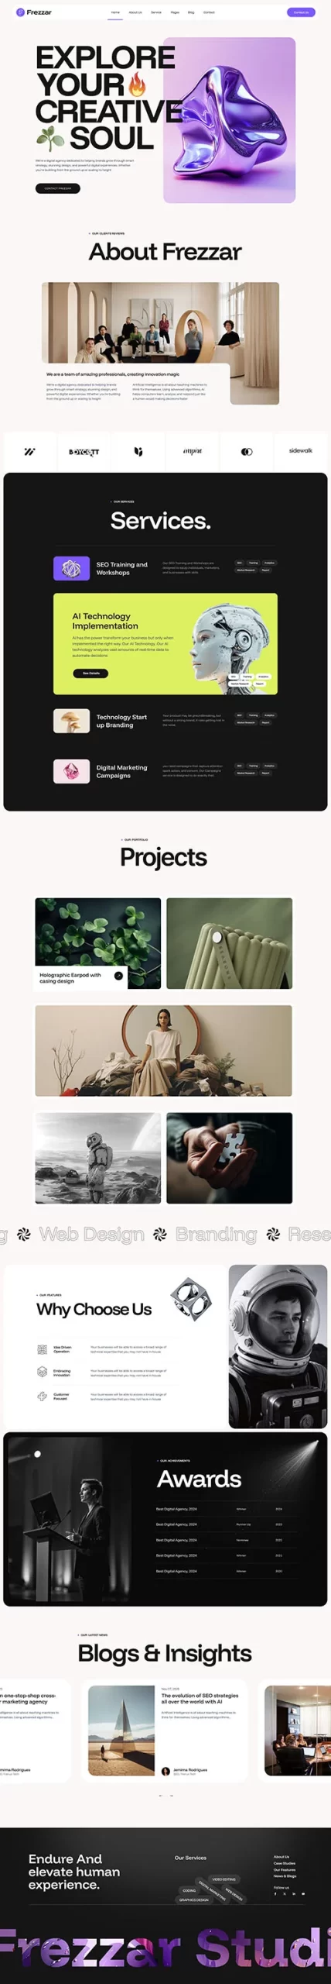Click the black Contact Frezzar hero button
Image resolution: width=331 pixels, height=1984 pixels.
tap(58, 188)
